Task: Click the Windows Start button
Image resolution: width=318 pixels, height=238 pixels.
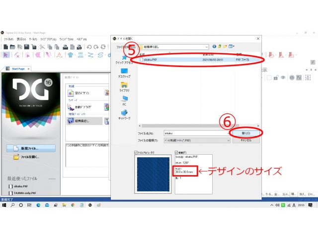Action: (4, 205)
